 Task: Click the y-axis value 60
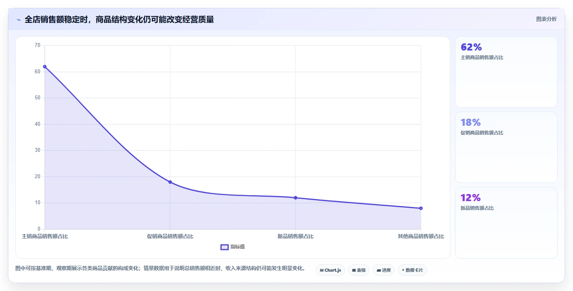coord(37,72)
